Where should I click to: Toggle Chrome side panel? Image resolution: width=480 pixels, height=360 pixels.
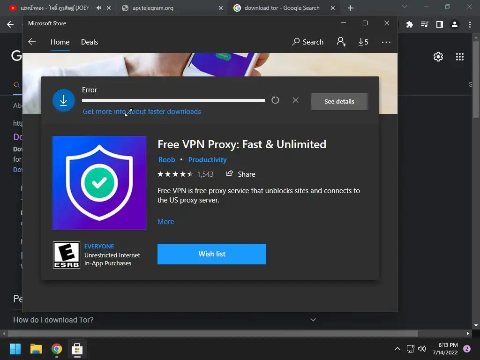[x=440, y=24]
